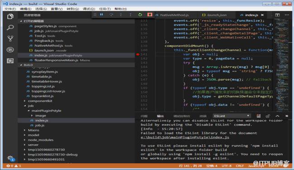Change the UTF-8 file encoding
The image size is (294, 170).
pos(227,166)
